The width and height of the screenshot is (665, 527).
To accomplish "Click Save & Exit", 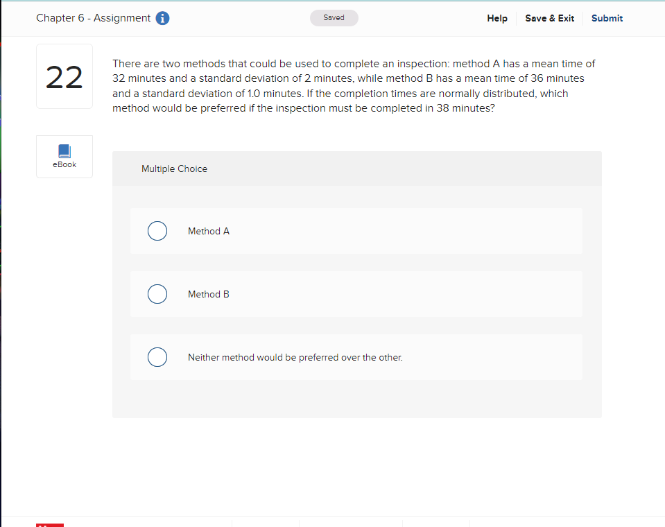I will tap(549, 18).
